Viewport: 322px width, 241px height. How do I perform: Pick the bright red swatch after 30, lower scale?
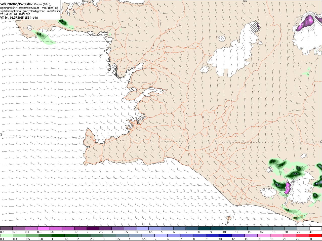pyautogui.click(x=315, y=235)
